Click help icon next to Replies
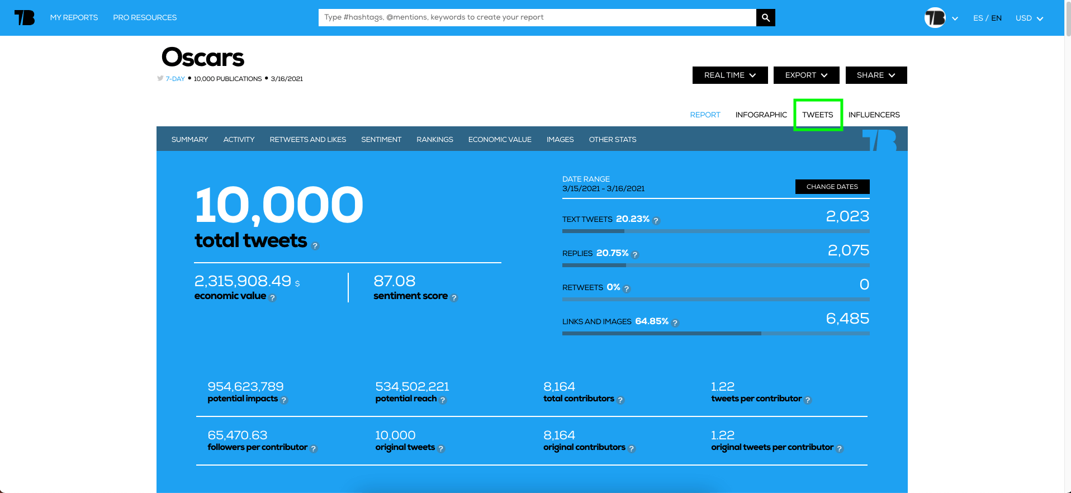The image size is (1071, 493). point(635,255)
